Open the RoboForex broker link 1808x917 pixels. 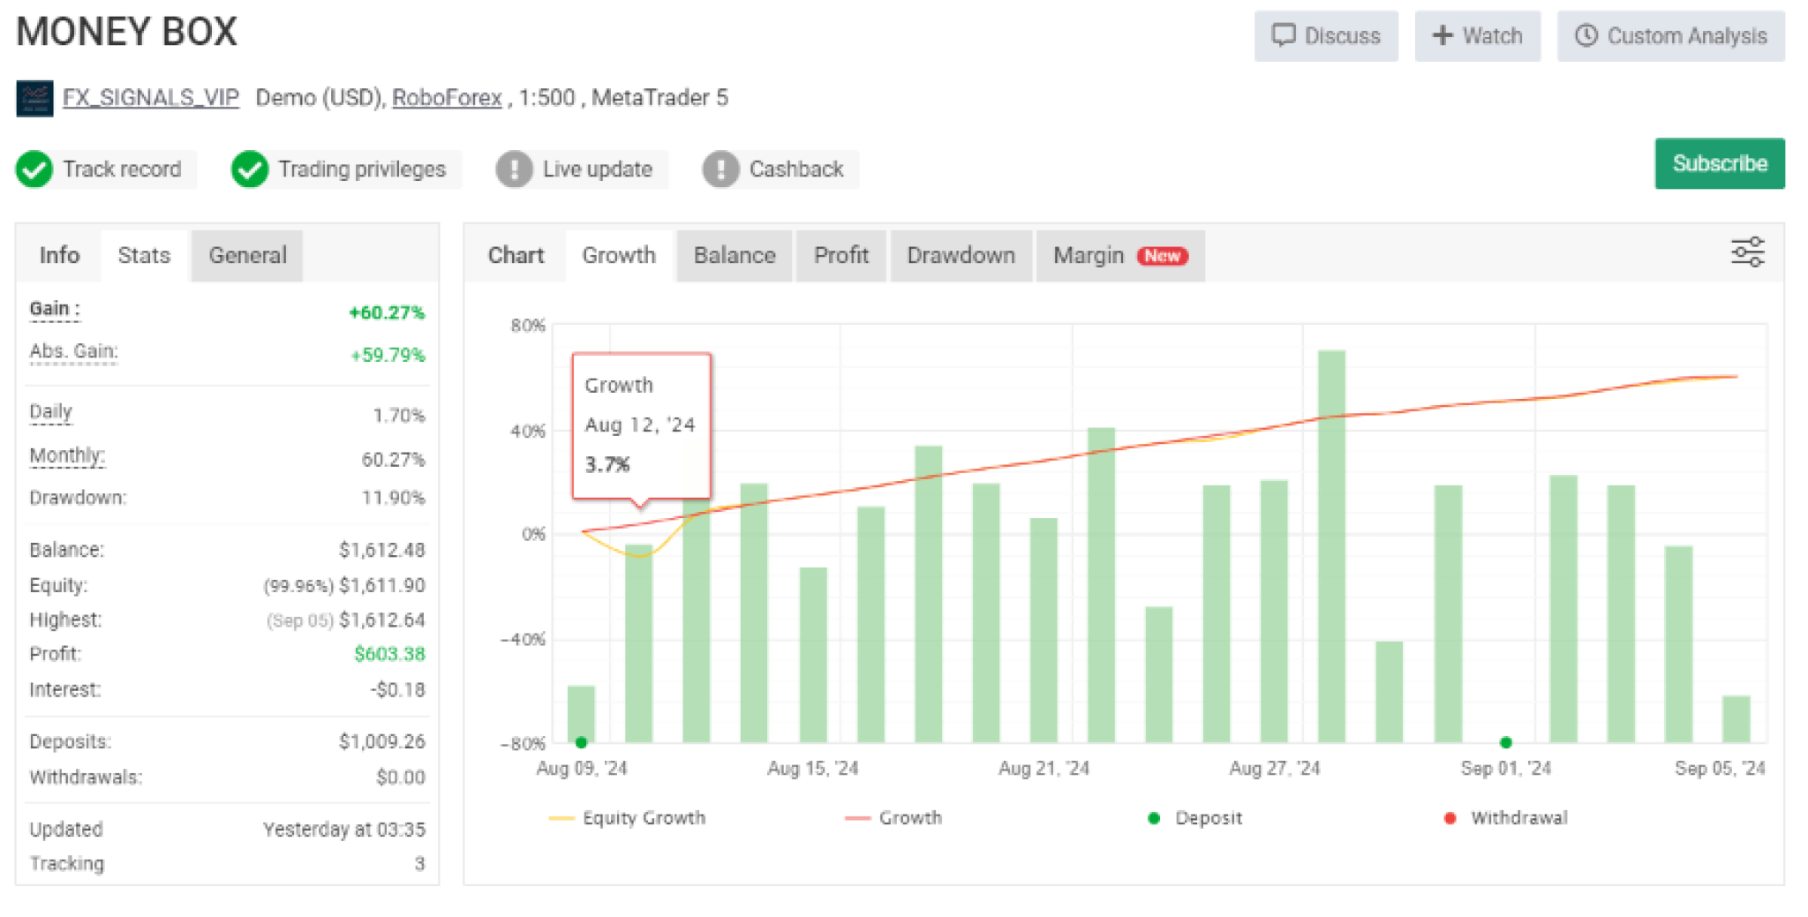(x=447, y=98)
